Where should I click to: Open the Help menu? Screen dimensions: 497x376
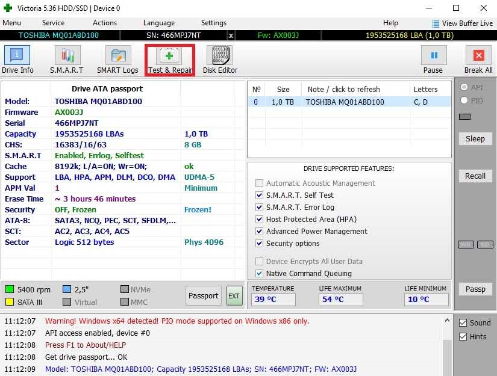click(390, 23)
